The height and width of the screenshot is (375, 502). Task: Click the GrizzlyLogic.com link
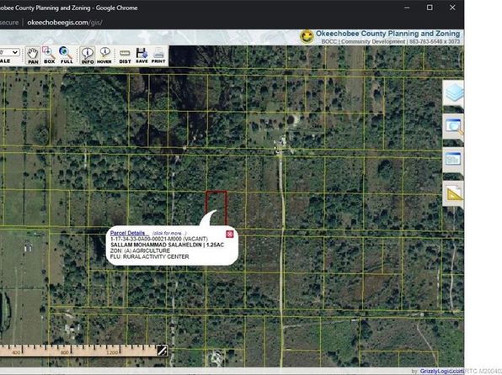pyautogui.click(x=441, y=371)
